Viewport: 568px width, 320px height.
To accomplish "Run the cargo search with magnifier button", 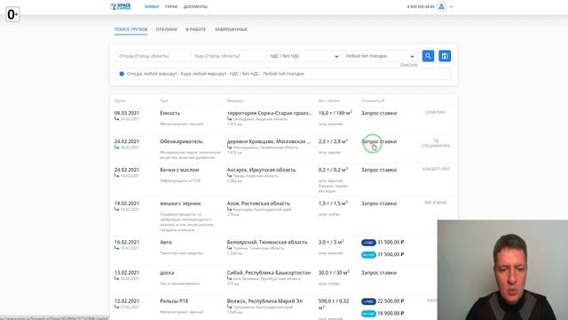I will [428, 56].
